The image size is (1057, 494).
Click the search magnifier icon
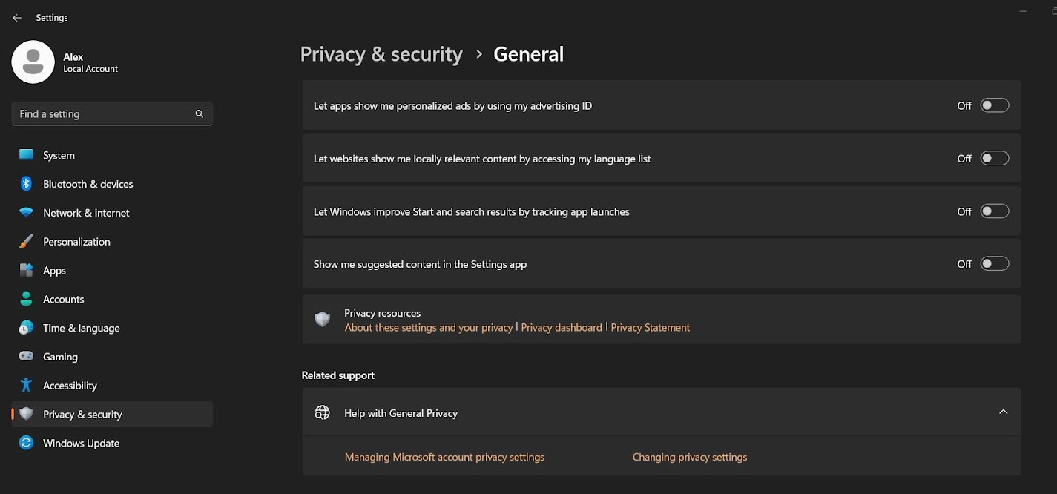199,114
